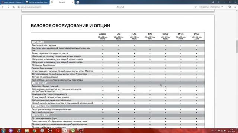
Task: Click the 'ОСВЕЩЕНИЕ' section header
Action: pos(118,115)
